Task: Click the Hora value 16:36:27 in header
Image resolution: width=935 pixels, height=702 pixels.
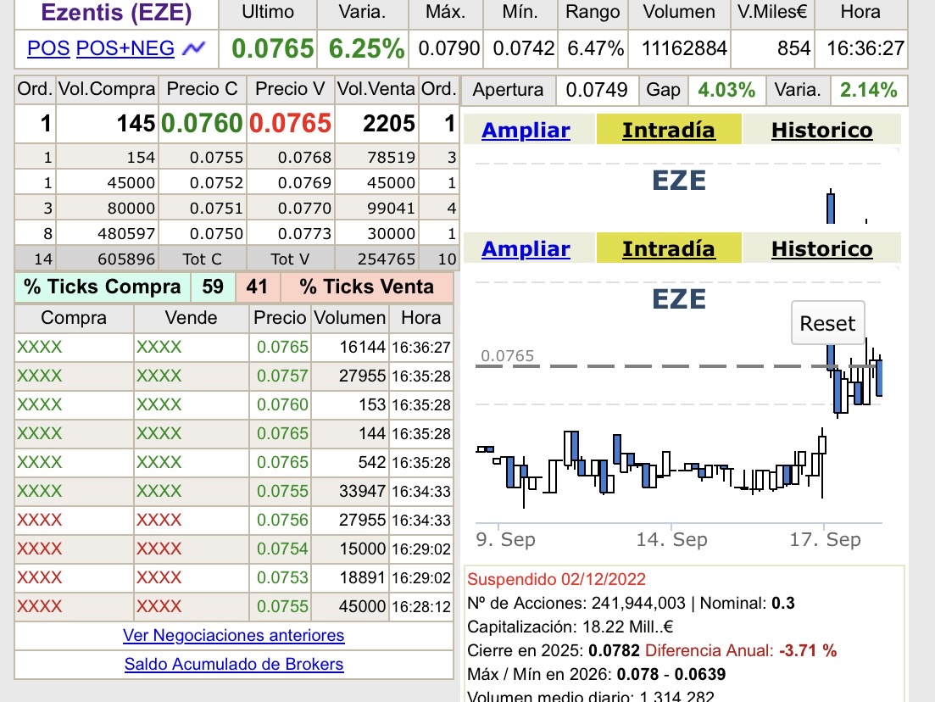Action: 865,48
